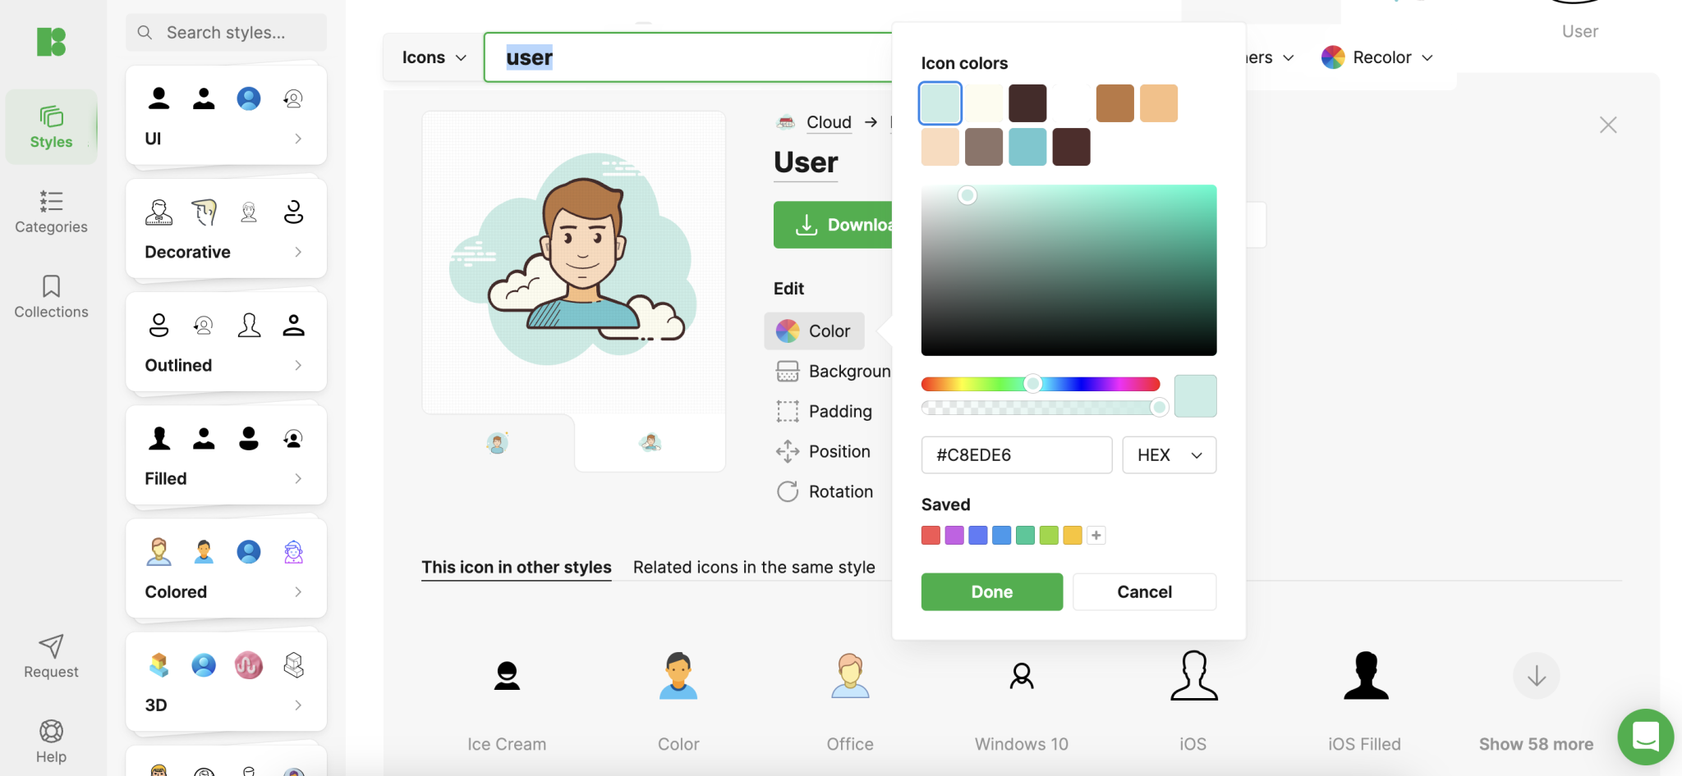Select This icon in other styles tab
The width and height of the screenshot is (1682, 776).
(x=516, y=566)
